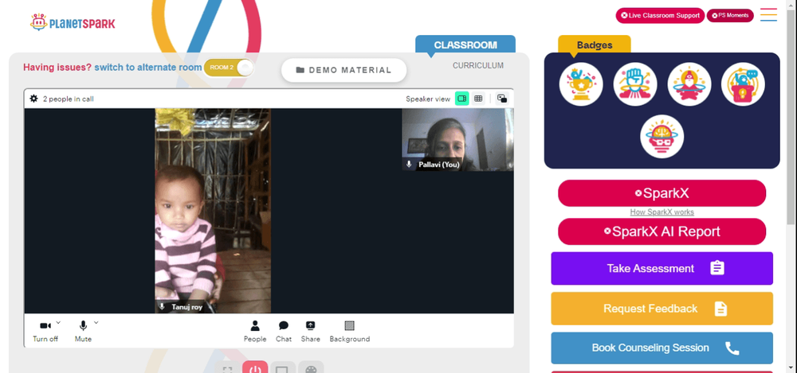797x373 pixels.
Task: Open PS Moments
Action: (730, 16)
